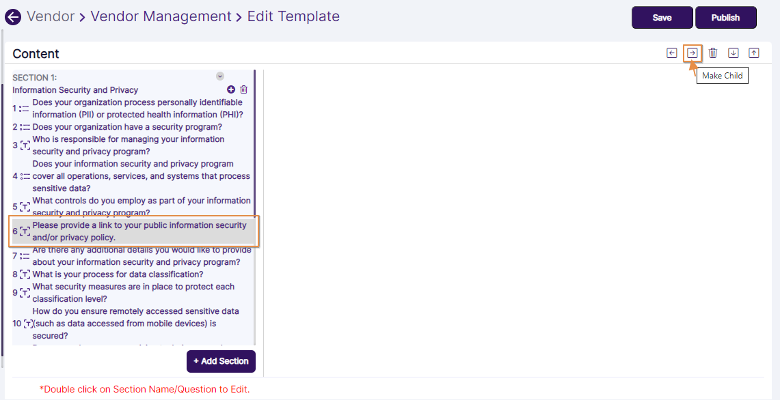Click the back arrow beside Vendor breadcrumb

click(x=13, y=17)
